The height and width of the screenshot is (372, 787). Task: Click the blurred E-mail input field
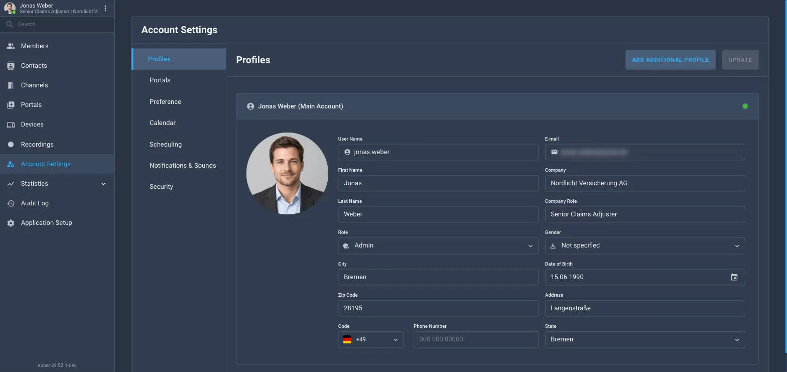pos(645,152)
